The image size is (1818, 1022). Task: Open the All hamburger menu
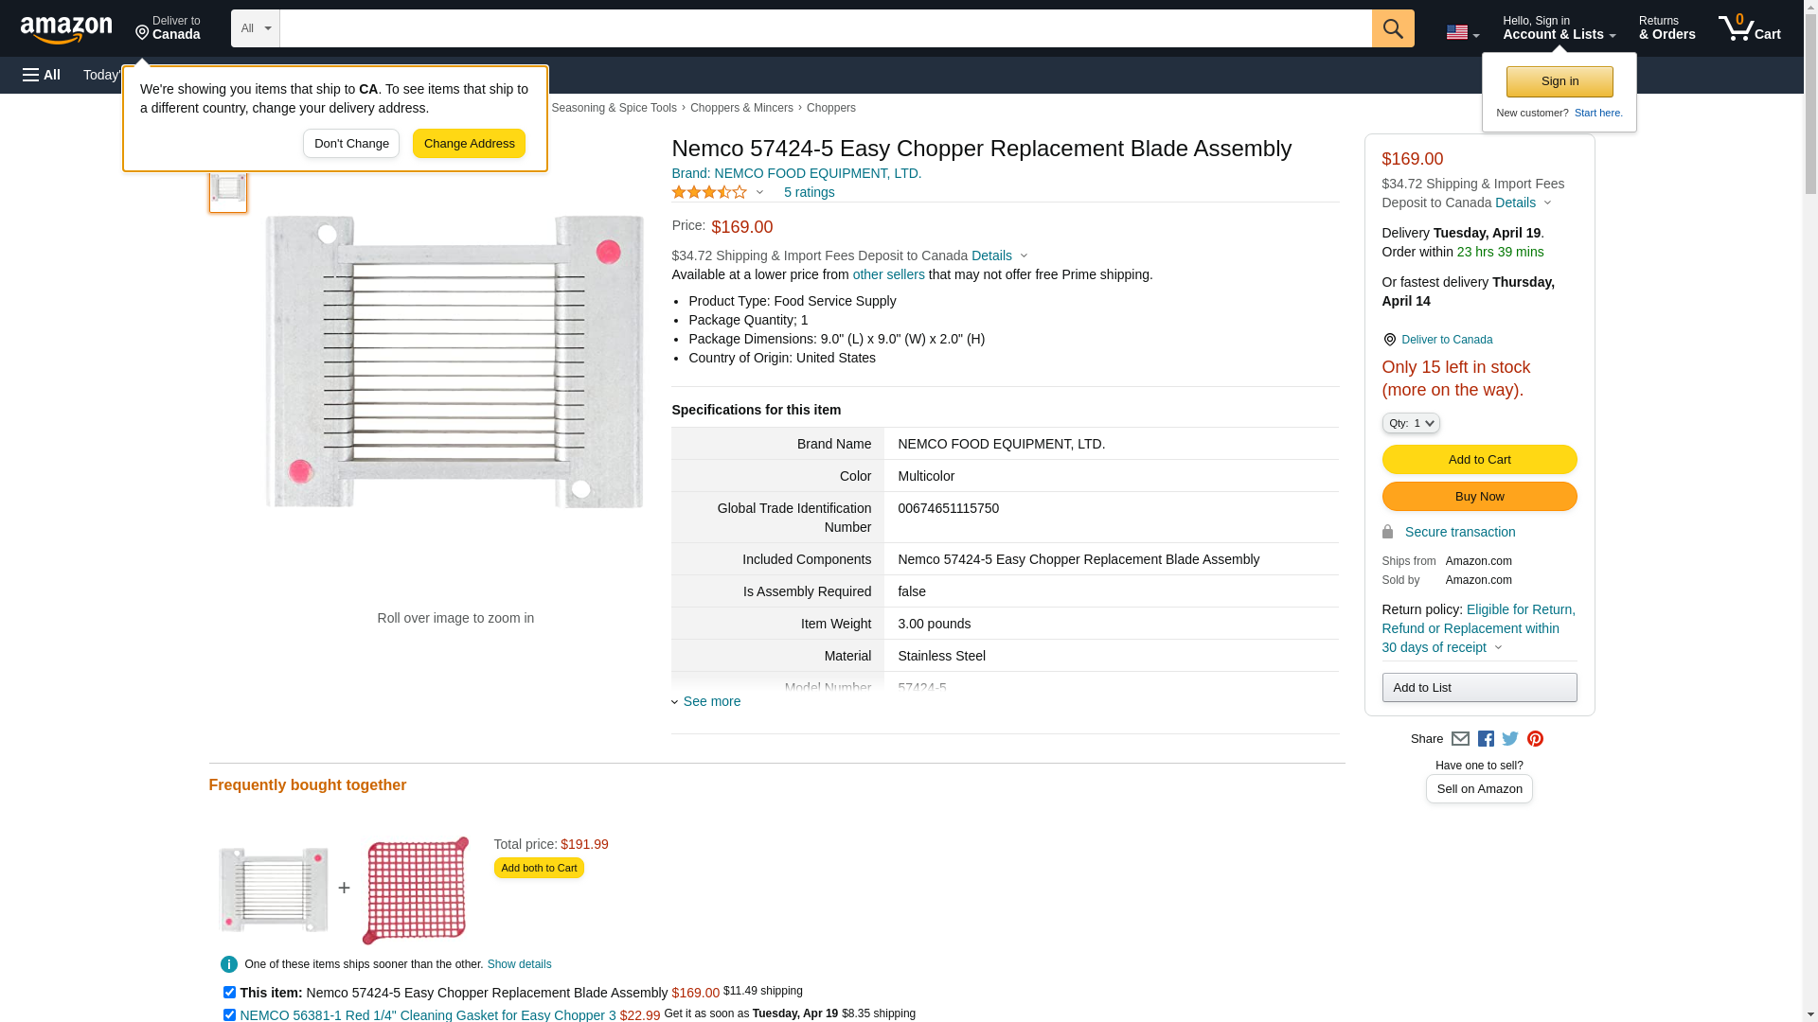pyautogui.click(x=42, y=75)
